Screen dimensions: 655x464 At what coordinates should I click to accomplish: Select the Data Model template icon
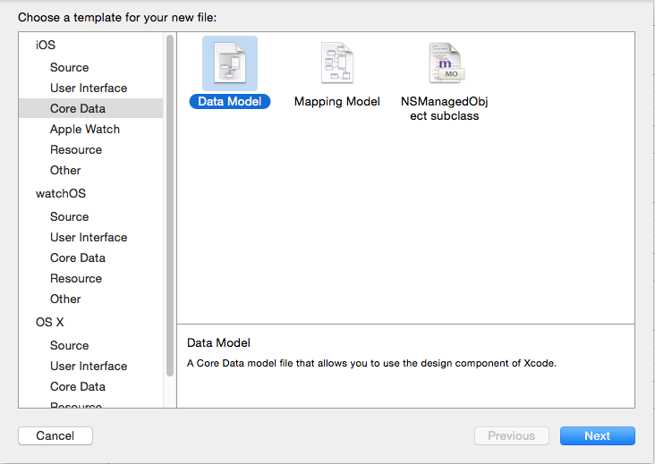(230, 64)
